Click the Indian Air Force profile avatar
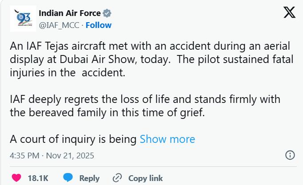Image resolution: width=303 pixels, height=185 pixels. [x=22, y=19]
